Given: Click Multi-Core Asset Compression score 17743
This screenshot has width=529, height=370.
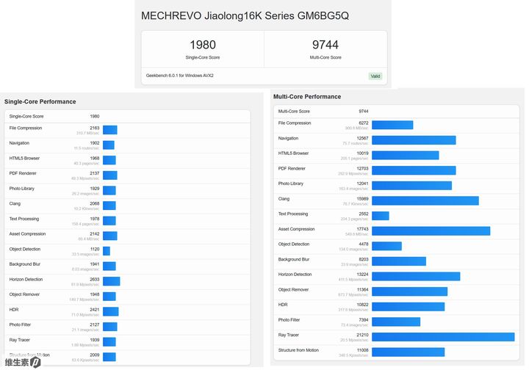Looking at the screenshot, I should click(362, 229).
